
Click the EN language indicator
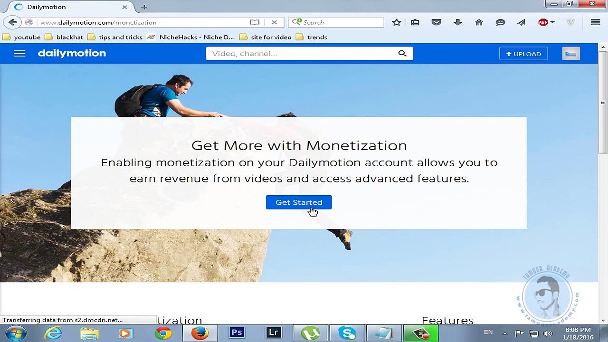pyautogui.click(x=488, y=332)
